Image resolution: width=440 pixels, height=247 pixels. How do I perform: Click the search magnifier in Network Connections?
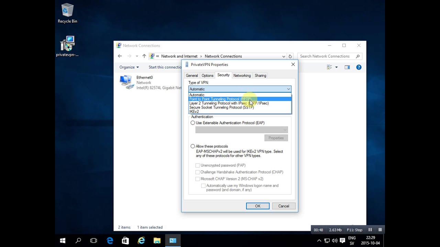point(357,56)
